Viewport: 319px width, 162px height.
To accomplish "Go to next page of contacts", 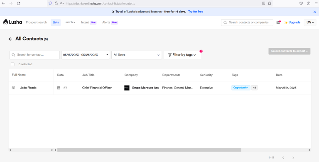I will coord(293,158).
